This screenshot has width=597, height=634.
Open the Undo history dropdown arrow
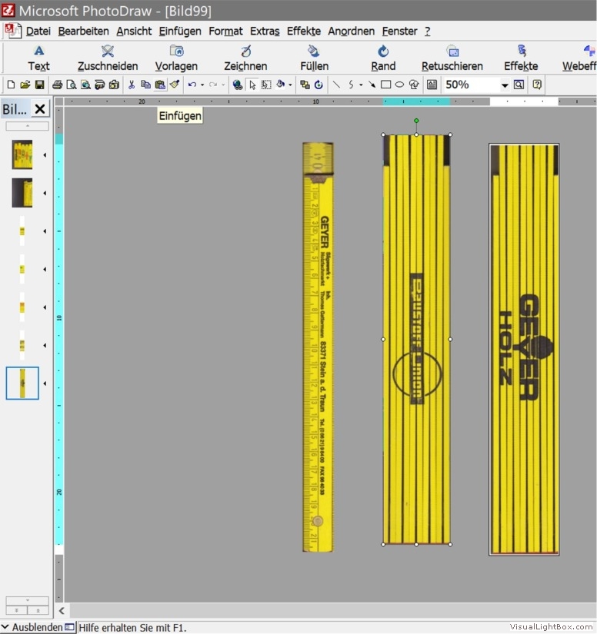pyautogui.click(x=202, y=85)
